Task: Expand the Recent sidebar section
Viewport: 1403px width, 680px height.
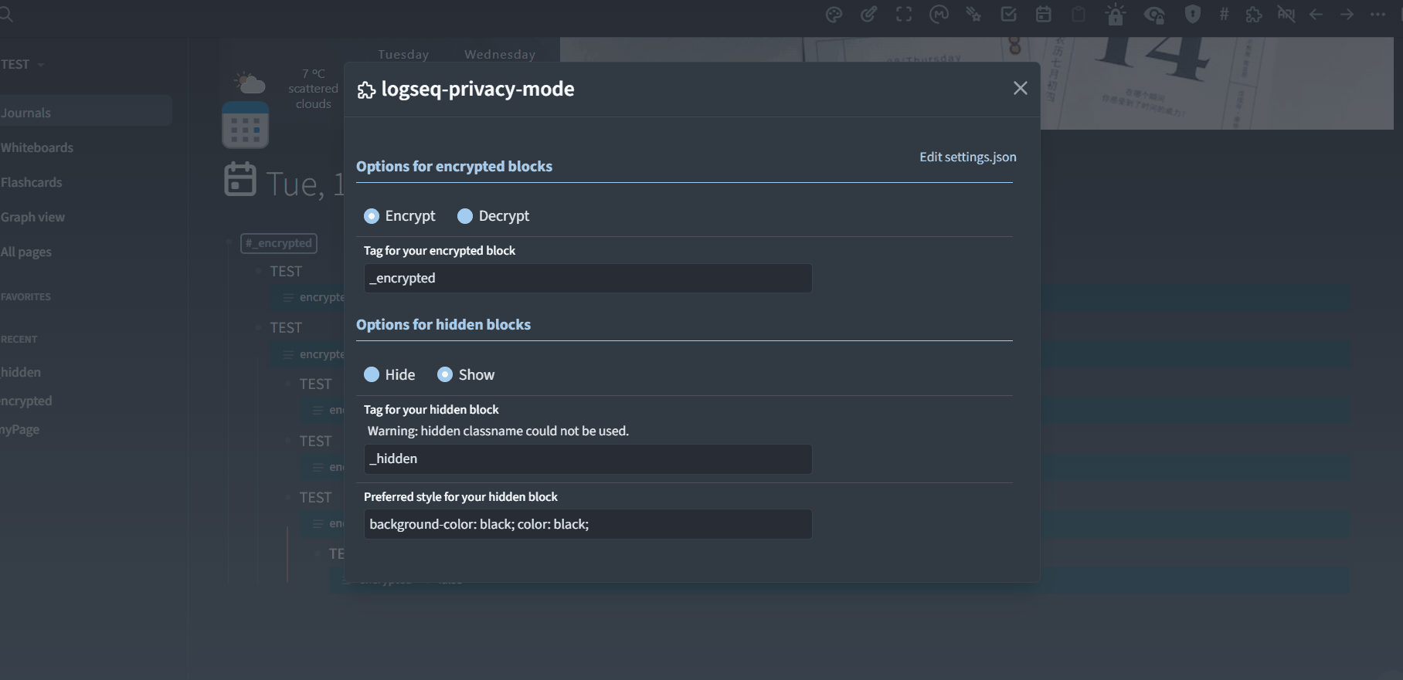Action: (x=19, y=339)
